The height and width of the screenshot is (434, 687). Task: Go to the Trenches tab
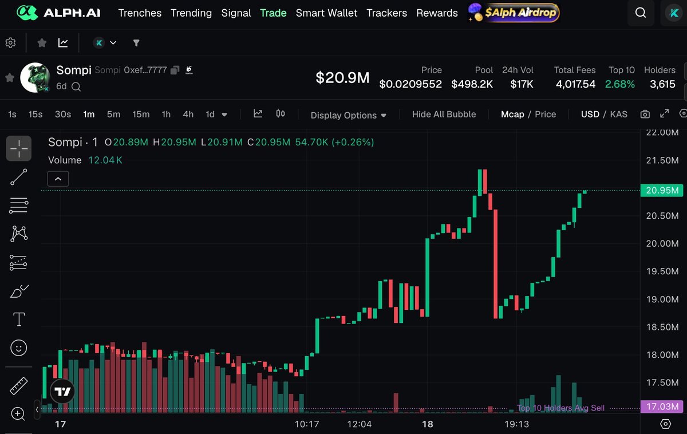pyautogui.click(x=140, y=13)
